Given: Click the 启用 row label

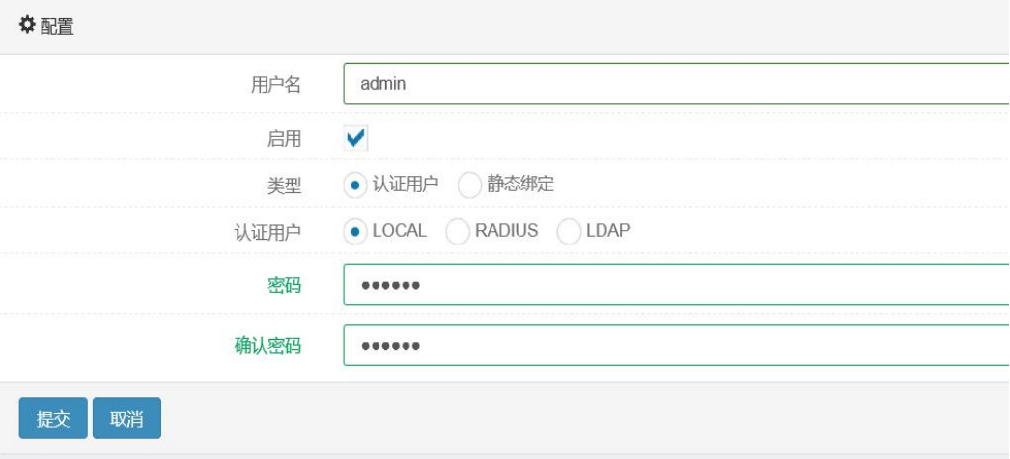Looking at the screenshot, I should point(284,138).
